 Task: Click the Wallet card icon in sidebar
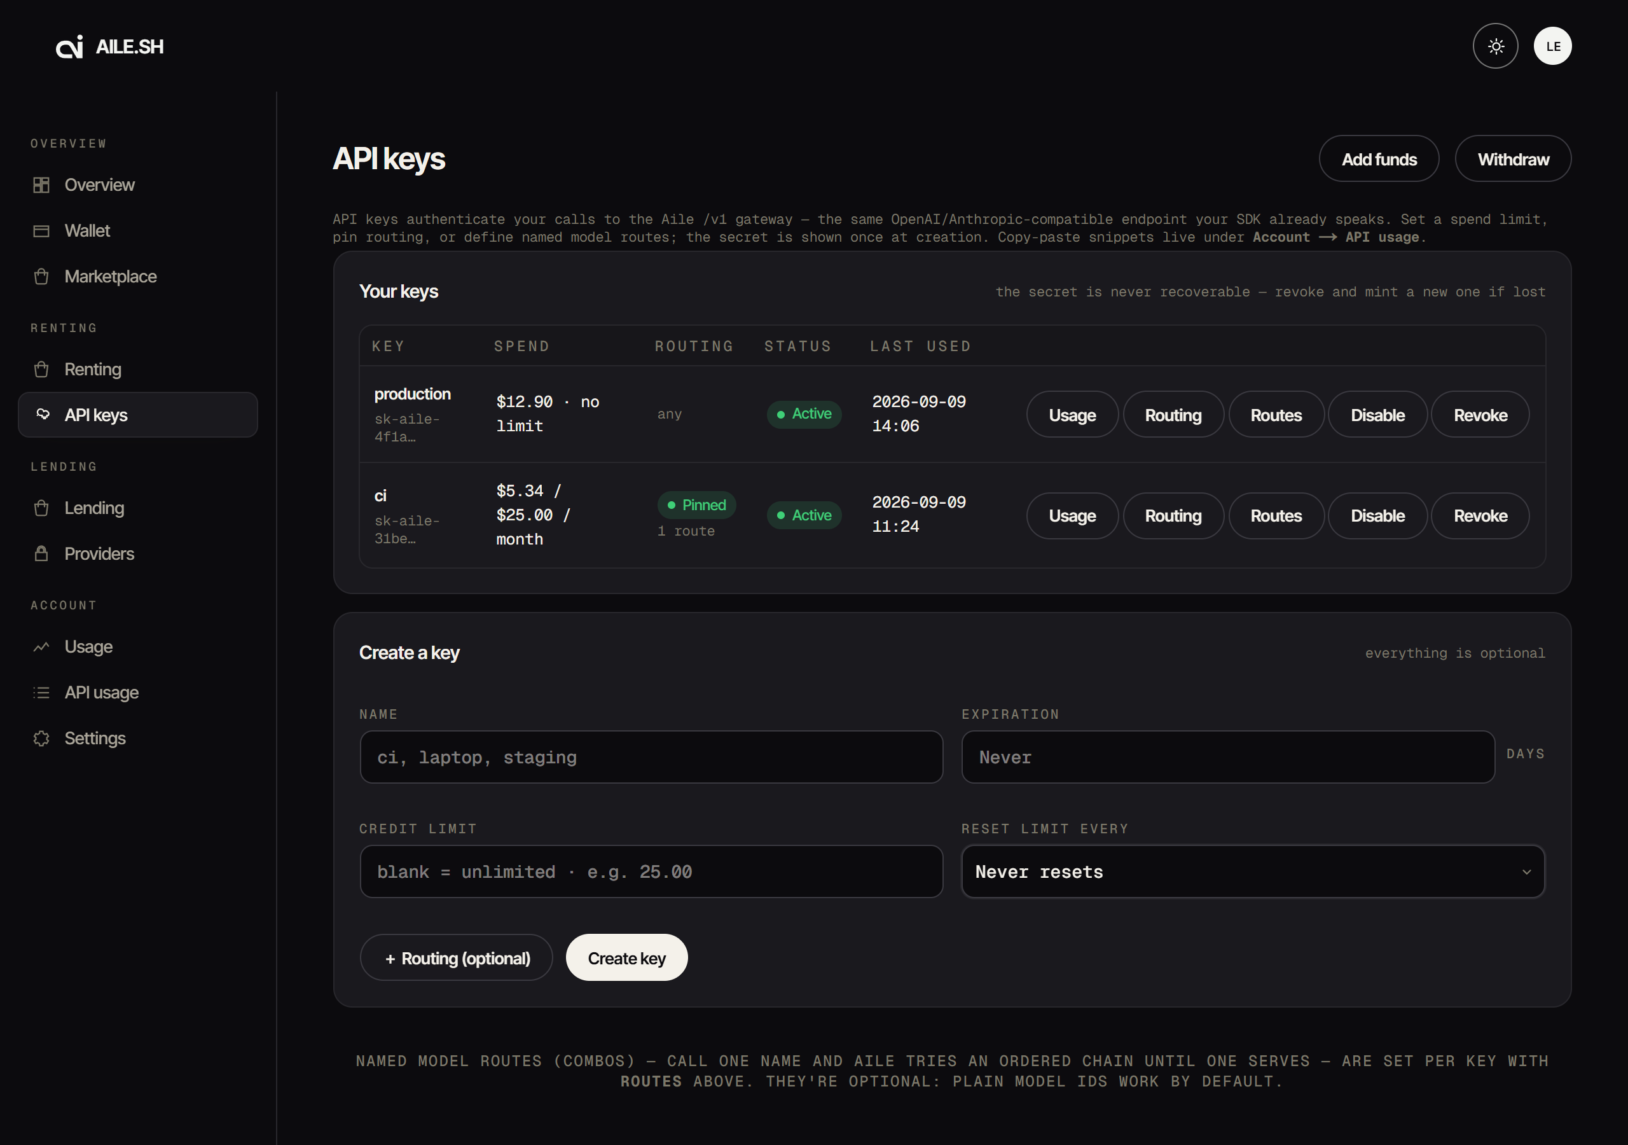[41, 232]
